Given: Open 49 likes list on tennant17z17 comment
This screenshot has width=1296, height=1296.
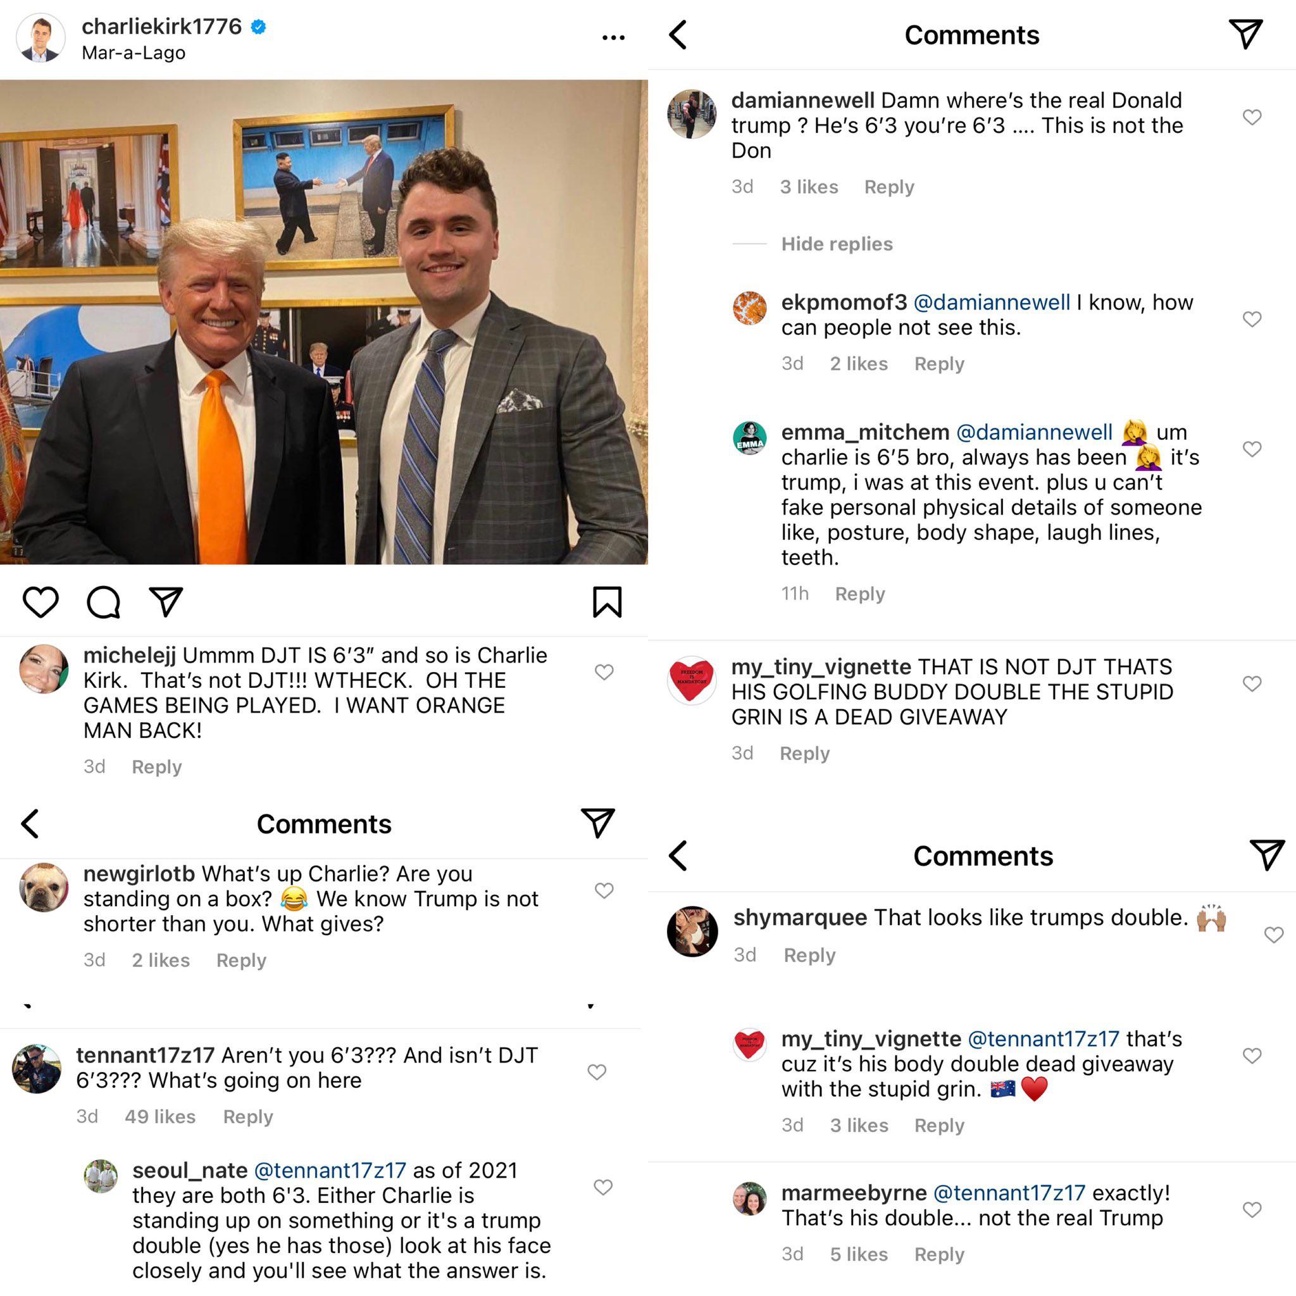Looking at the screenshot, I should [x=160, y=1117].
